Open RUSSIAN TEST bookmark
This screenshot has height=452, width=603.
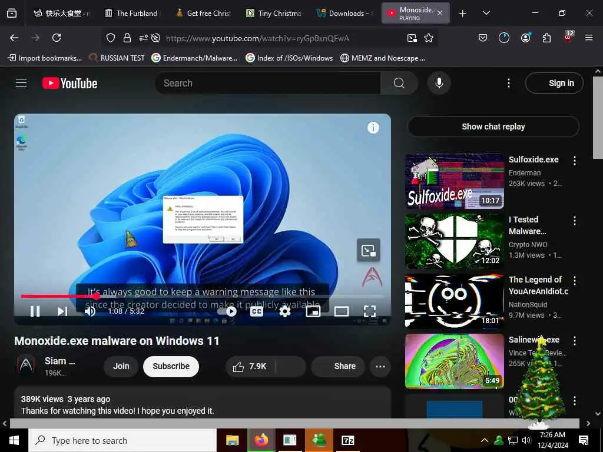(x=117, y=58)
